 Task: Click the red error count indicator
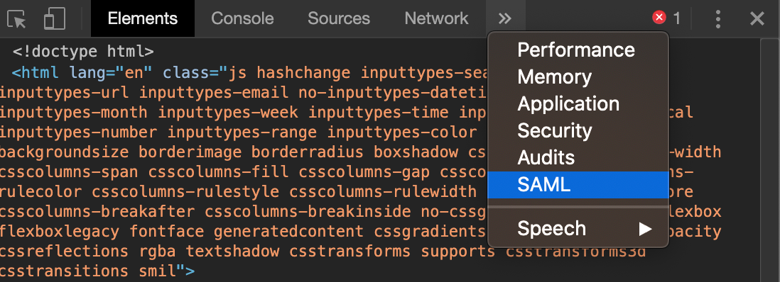(x=666, y=18)
